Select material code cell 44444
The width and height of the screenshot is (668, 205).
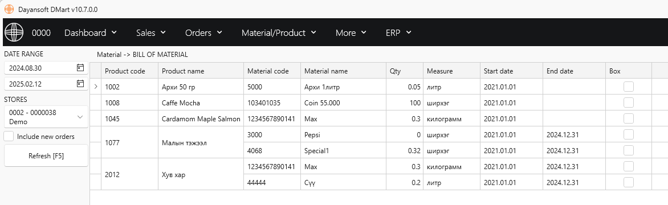(x=272, y=182)
